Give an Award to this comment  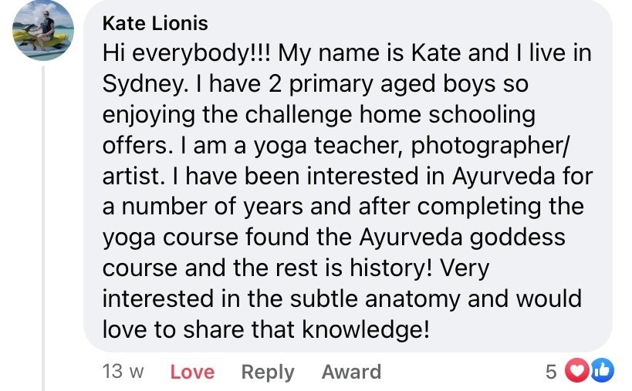pyautogui.click(x=351, y=372)
